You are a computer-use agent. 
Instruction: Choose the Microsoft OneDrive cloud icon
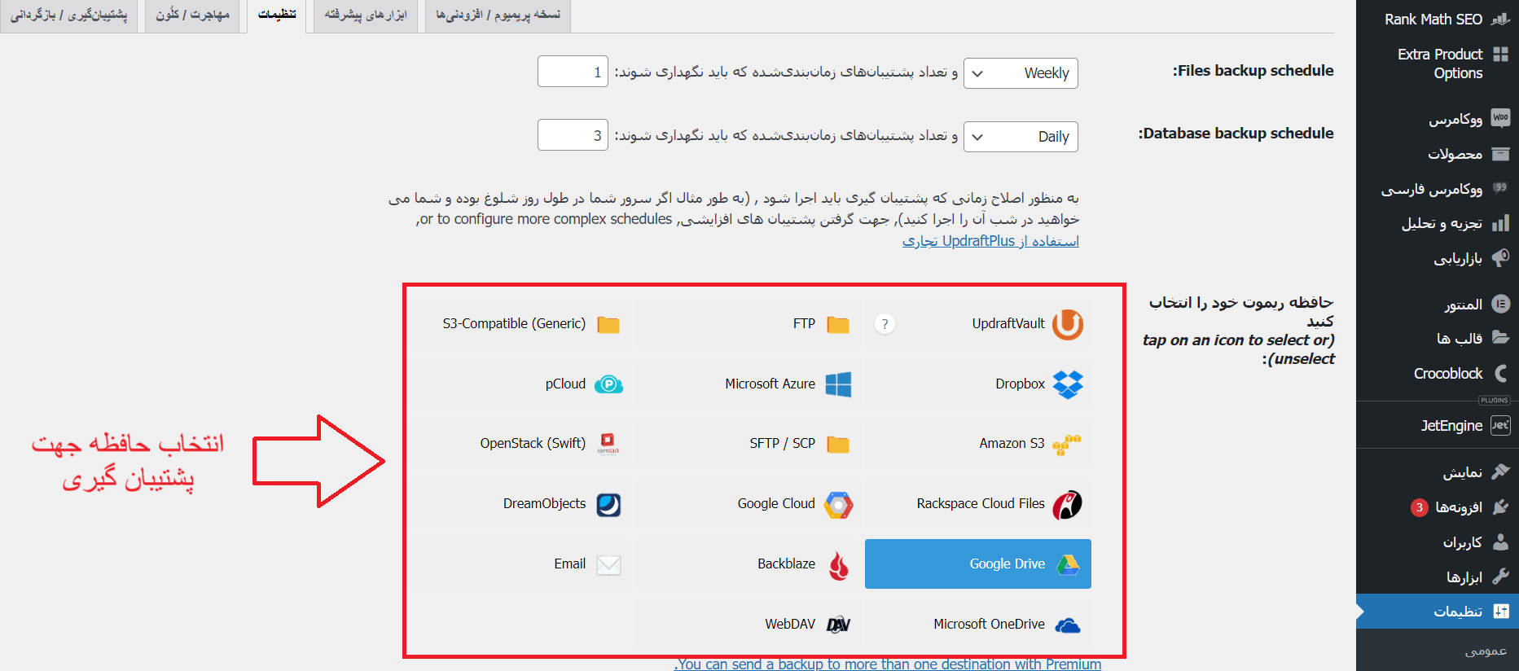(1067, 625)
